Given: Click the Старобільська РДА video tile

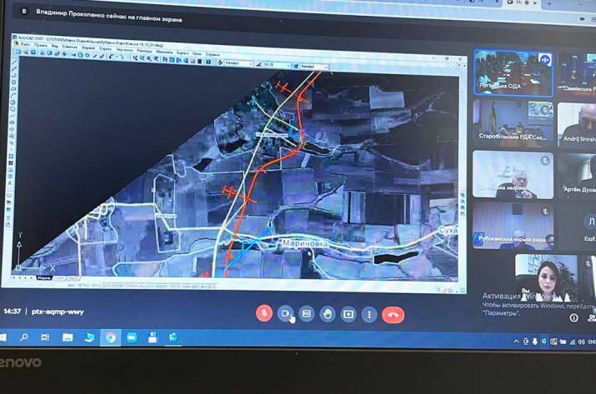Looking at the screenshot, I should point(512,122).
